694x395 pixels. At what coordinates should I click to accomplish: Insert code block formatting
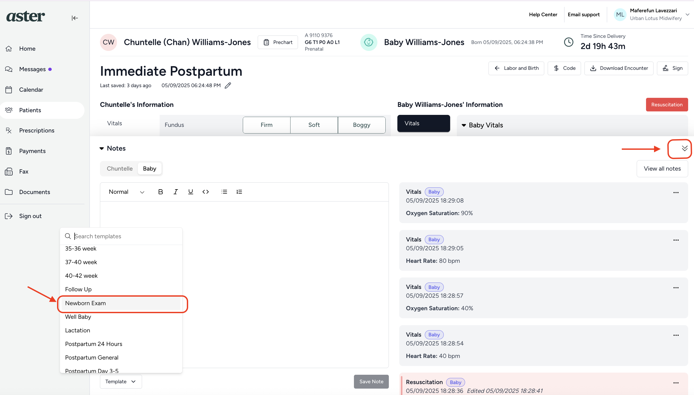pyautogui.click(x=205, y=192)
